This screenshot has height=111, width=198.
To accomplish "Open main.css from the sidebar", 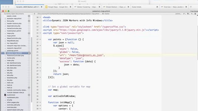I will (10, 83).
